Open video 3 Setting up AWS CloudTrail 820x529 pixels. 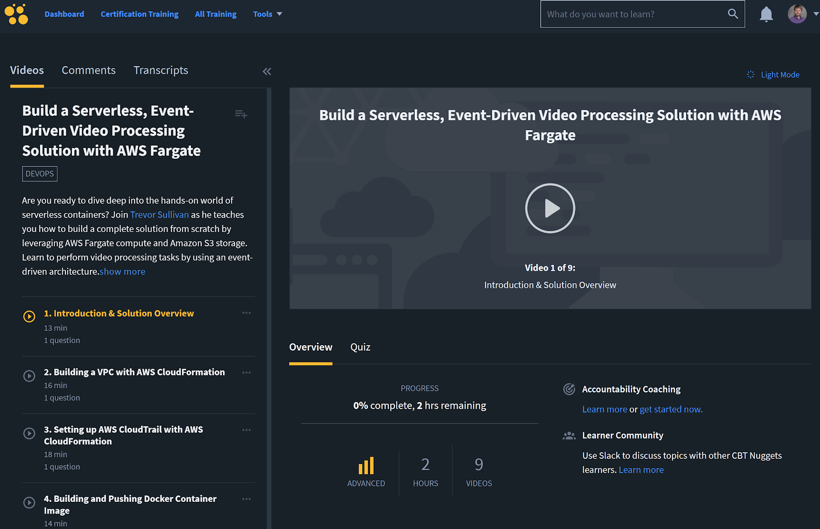(124, 435)
